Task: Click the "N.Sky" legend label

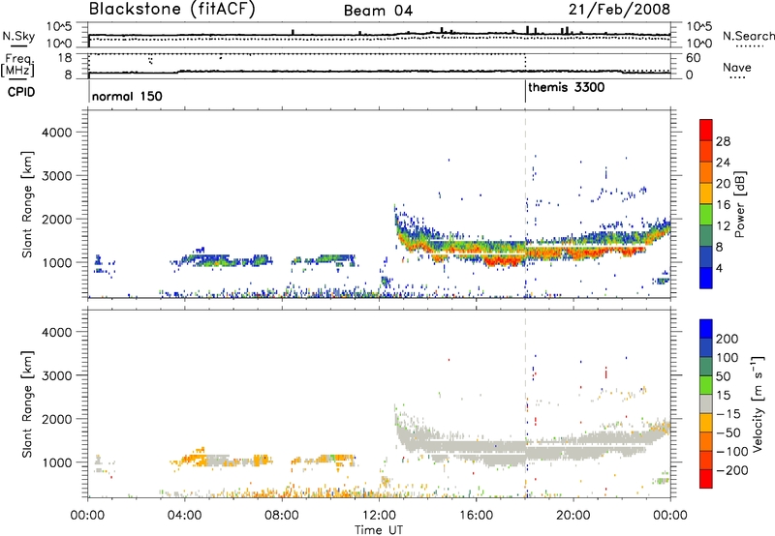Action: tap(18, 36)
